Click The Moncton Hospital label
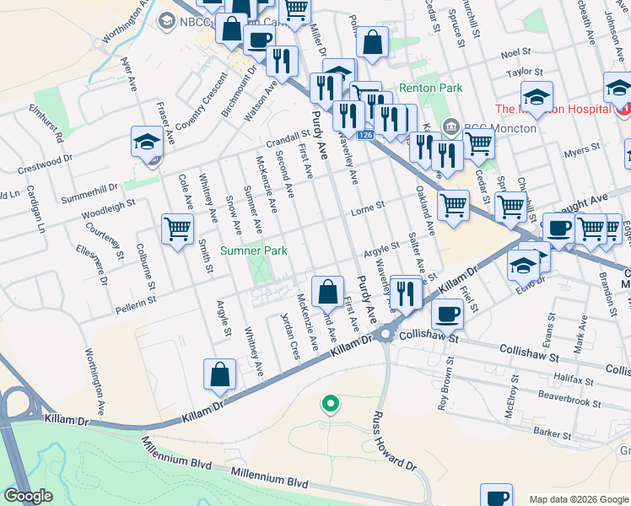This screenshot has height=506, width=631. pos(553,109)
